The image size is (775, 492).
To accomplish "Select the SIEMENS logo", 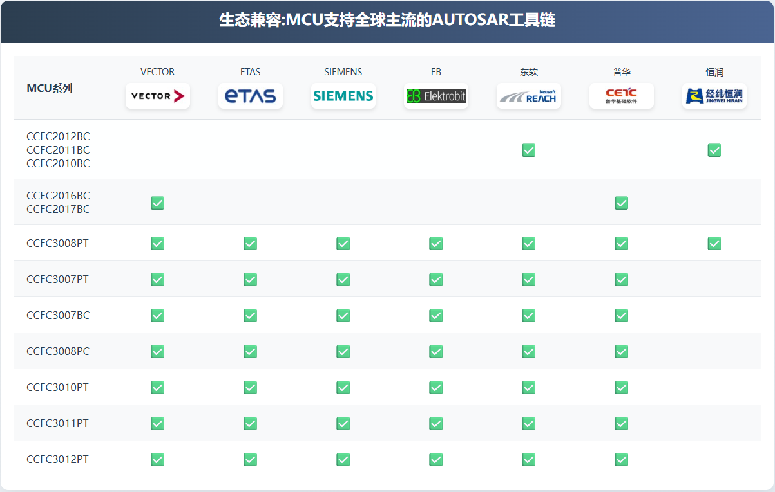I will 343,96.
